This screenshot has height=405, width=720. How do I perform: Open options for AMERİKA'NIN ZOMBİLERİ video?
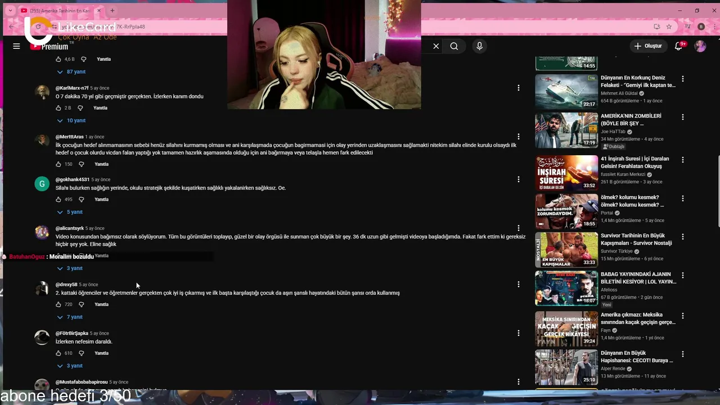[x=683, y=117]
